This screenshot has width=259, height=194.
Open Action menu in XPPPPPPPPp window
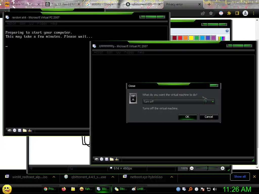tap(98, 52)
